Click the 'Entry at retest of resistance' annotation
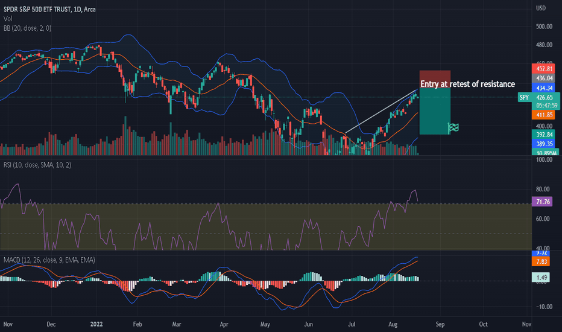This screenshot has height=332, width=562. (467, 84)
